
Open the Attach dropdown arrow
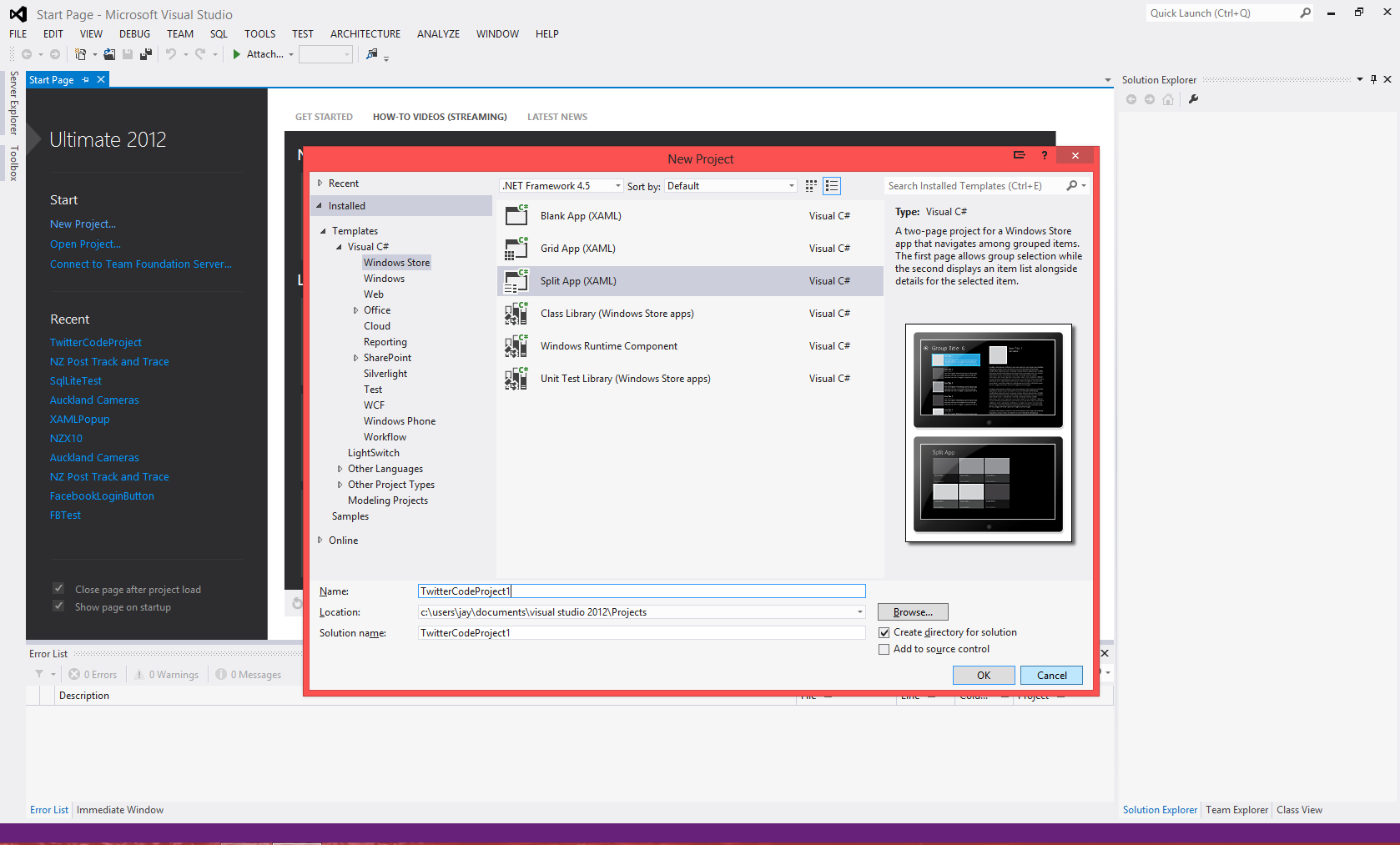291,54
